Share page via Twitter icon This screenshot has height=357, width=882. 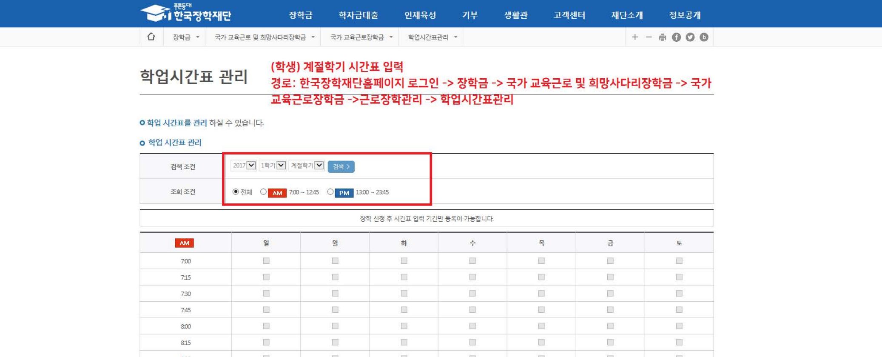[x=690, y=37]
